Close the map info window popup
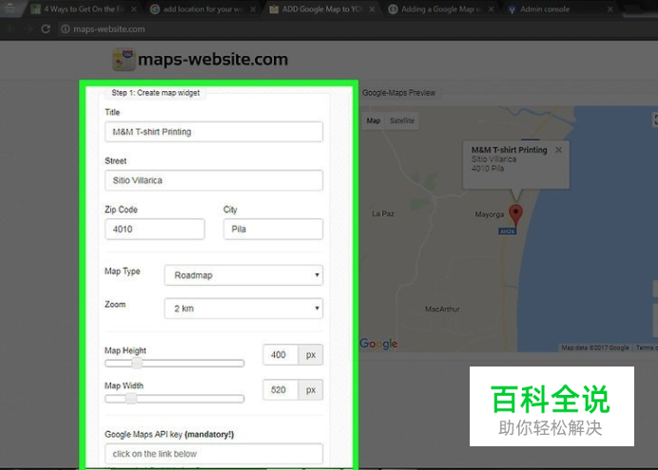 (x=558, y=150)
